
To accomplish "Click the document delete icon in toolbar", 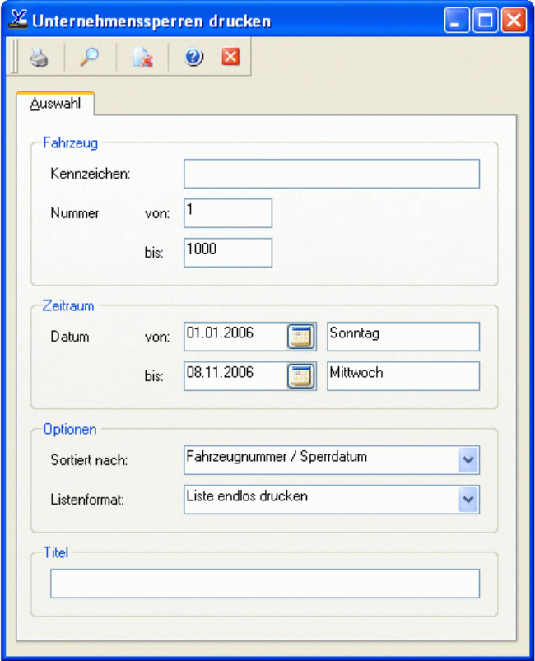I will tap(142, 58).
